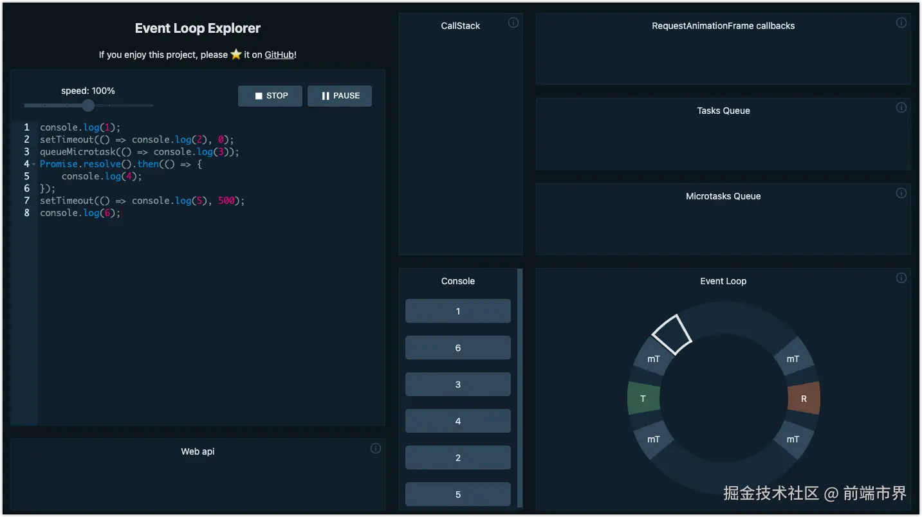Select console output entry 3
This screenshot has height=517, width=922.
458,385
